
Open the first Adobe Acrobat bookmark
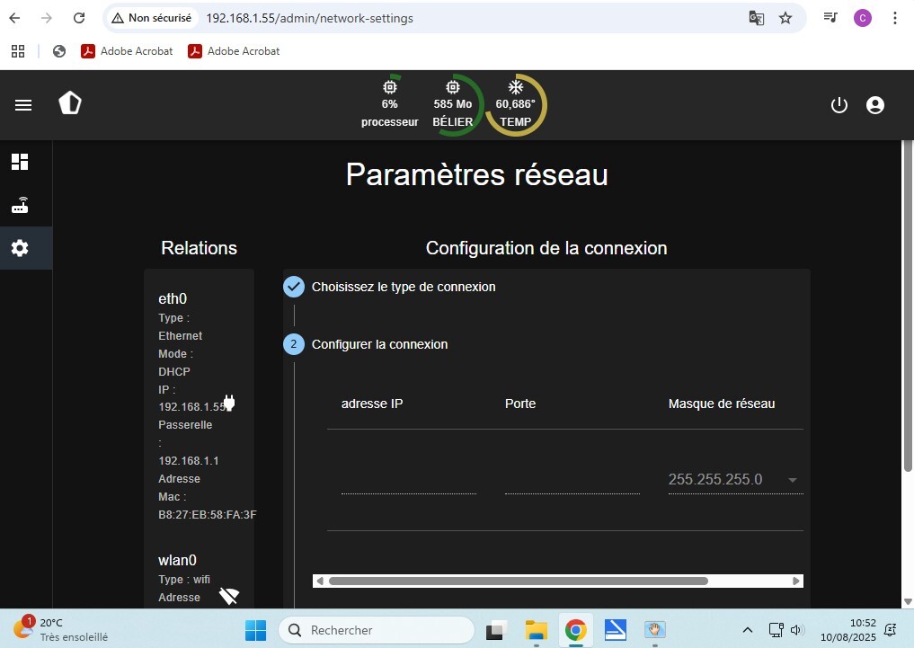(127, 51)
